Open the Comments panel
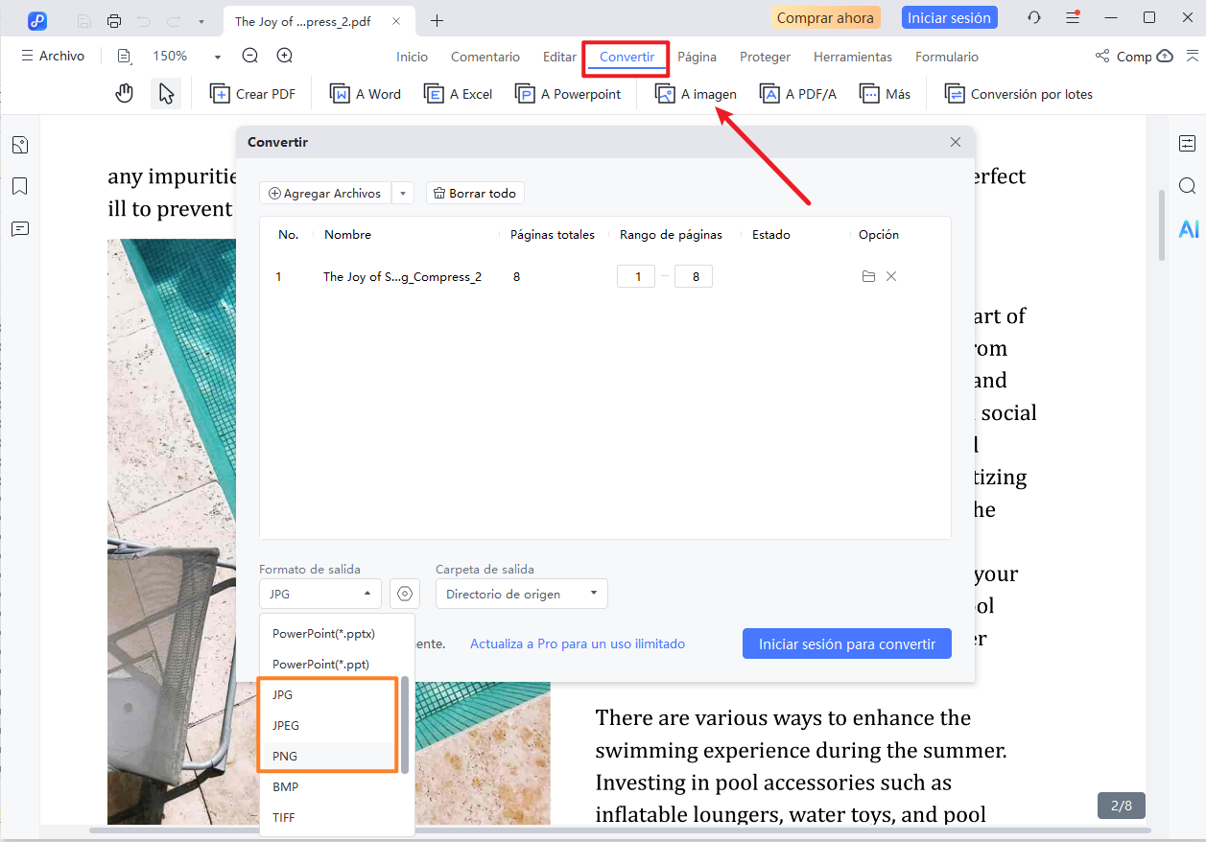This screenshot has height=842, width=1206. pos(21,228)
